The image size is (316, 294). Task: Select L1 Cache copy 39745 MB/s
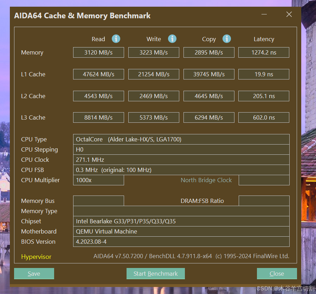tap(209, 74)
